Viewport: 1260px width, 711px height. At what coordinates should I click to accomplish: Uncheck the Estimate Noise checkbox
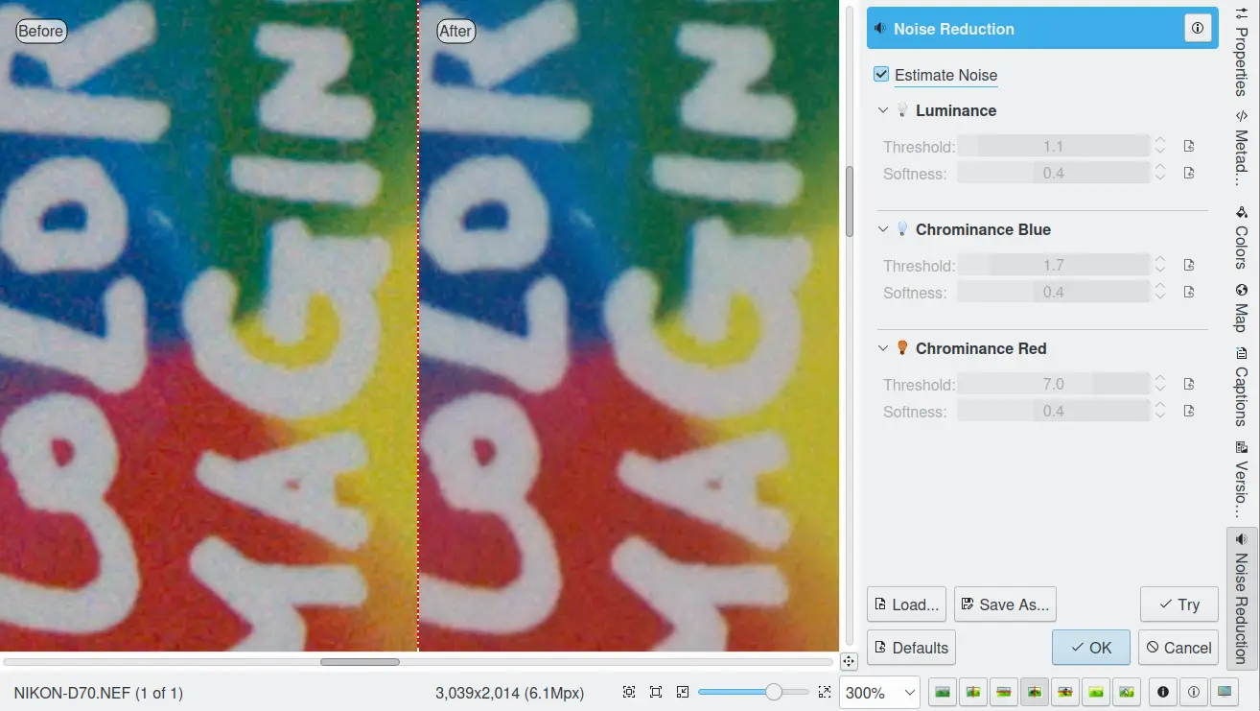coord(881,75)
